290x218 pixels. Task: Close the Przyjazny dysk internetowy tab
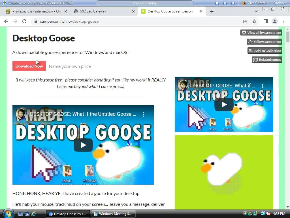(x=66, y=11)
